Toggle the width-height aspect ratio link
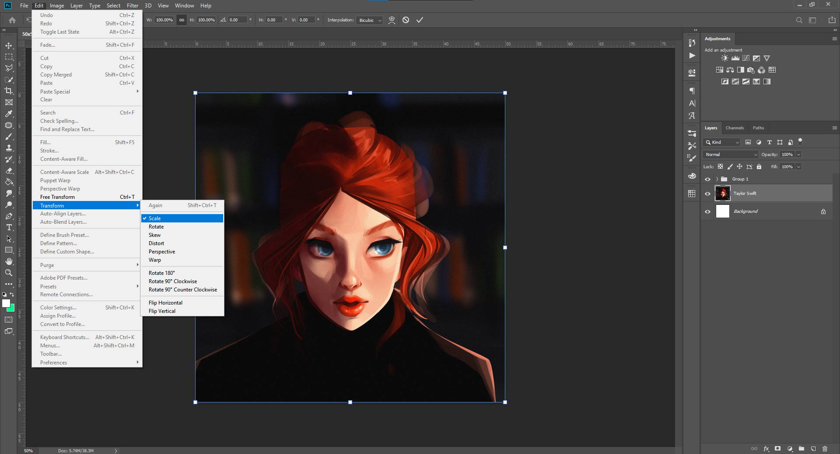Screen dimensions: 840x454 coord(182,20)
